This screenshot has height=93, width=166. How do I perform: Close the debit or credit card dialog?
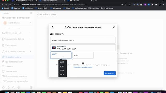tap(114, 27)
